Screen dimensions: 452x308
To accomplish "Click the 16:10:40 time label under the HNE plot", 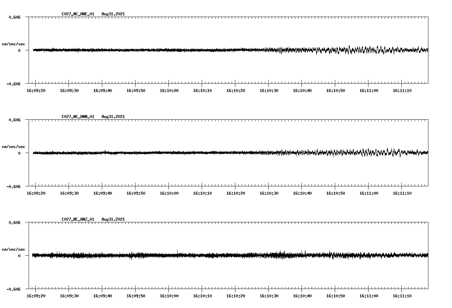I will (x=302, y=91).
